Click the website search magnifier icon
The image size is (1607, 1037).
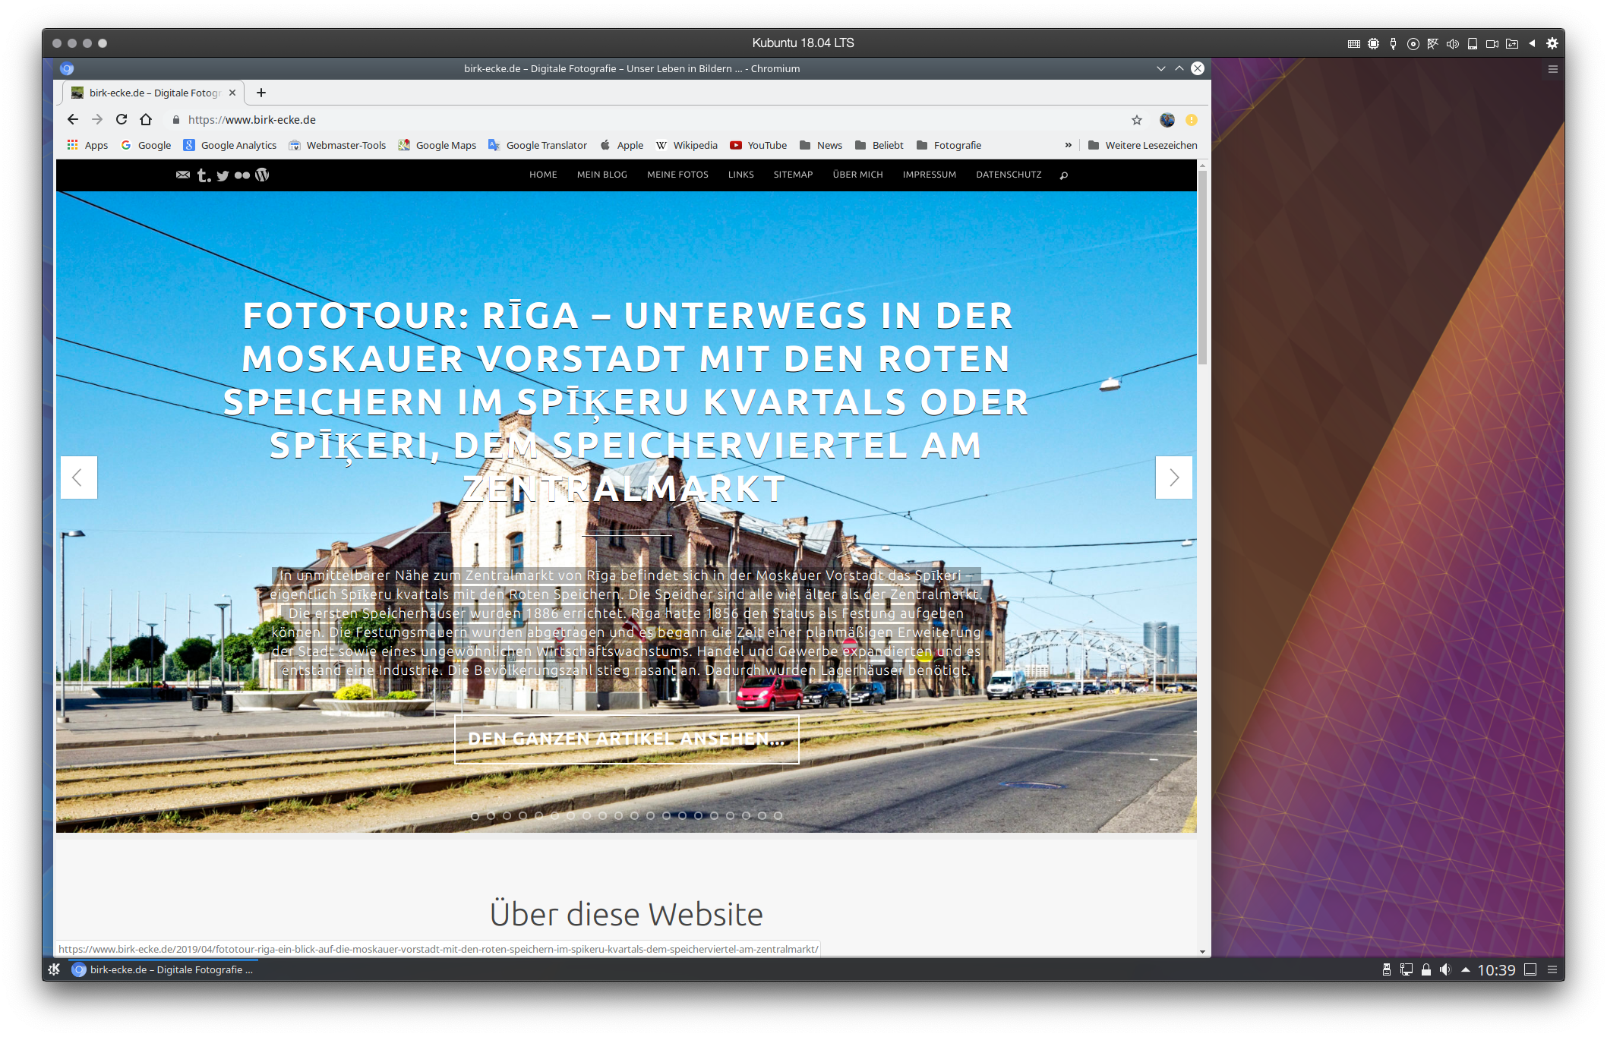[x=1064, y=175]
